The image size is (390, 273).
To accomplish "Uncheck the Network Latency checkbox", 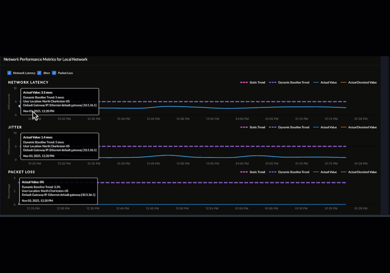I will pos(9,73).
